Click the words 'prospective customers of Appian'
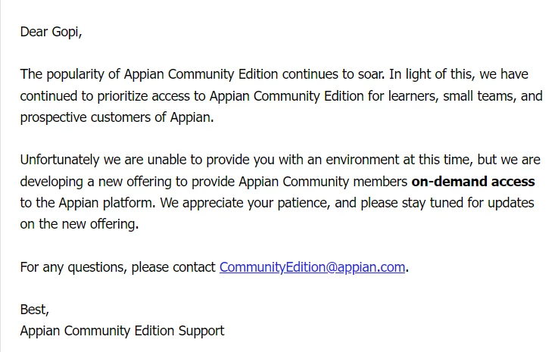 click(116, 117)
